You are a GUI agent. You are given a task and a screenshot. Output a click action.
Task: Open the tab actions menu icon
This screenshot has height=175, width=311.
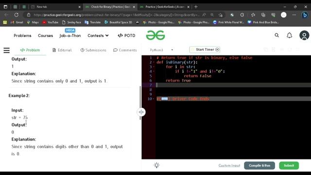(x=5, y=7)
